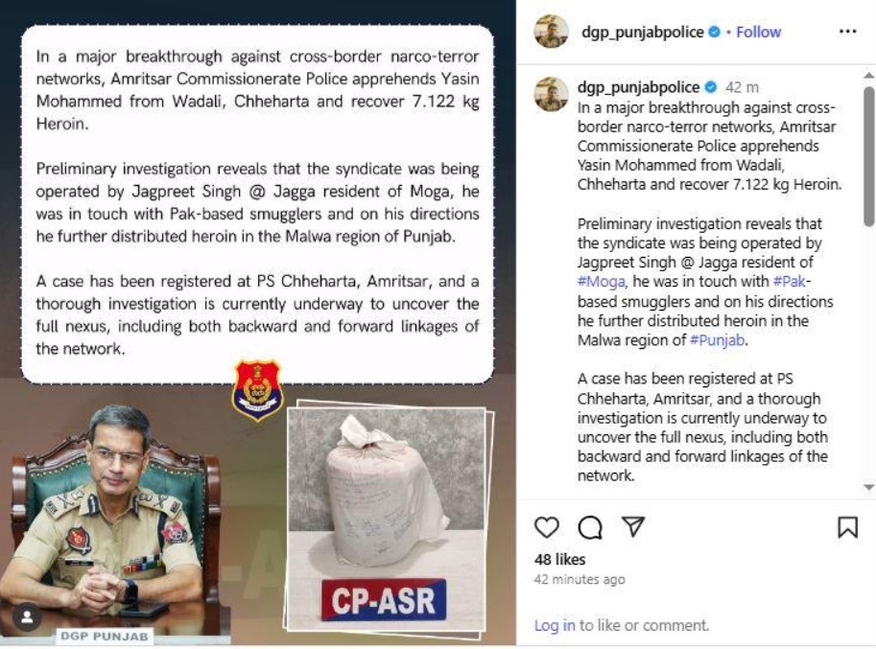Image resolution: width=876 pixels, height=649 pixels.
Task: Like the post with heart icon
Action: tap(546, 527)
